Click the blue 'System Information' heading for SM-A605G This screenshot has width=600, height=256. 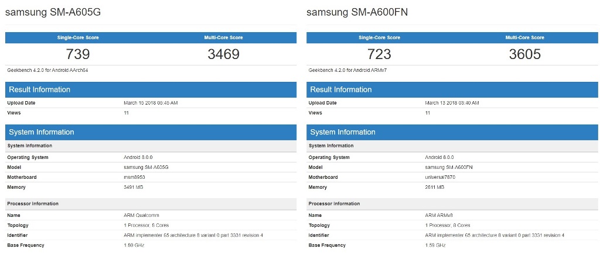[x=42, y=133]
